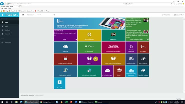Select Staff in the sidebar
The height and width of the screenshot is (104, 185).
tap(9, 26)
